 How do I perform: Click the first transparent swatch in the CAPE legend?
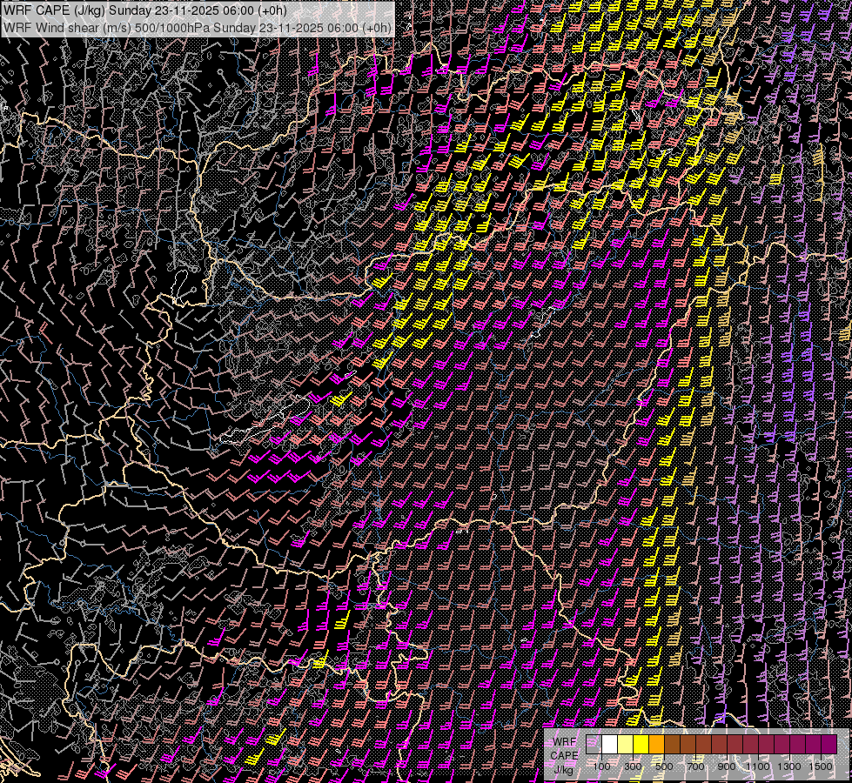[x=594, y=745]
